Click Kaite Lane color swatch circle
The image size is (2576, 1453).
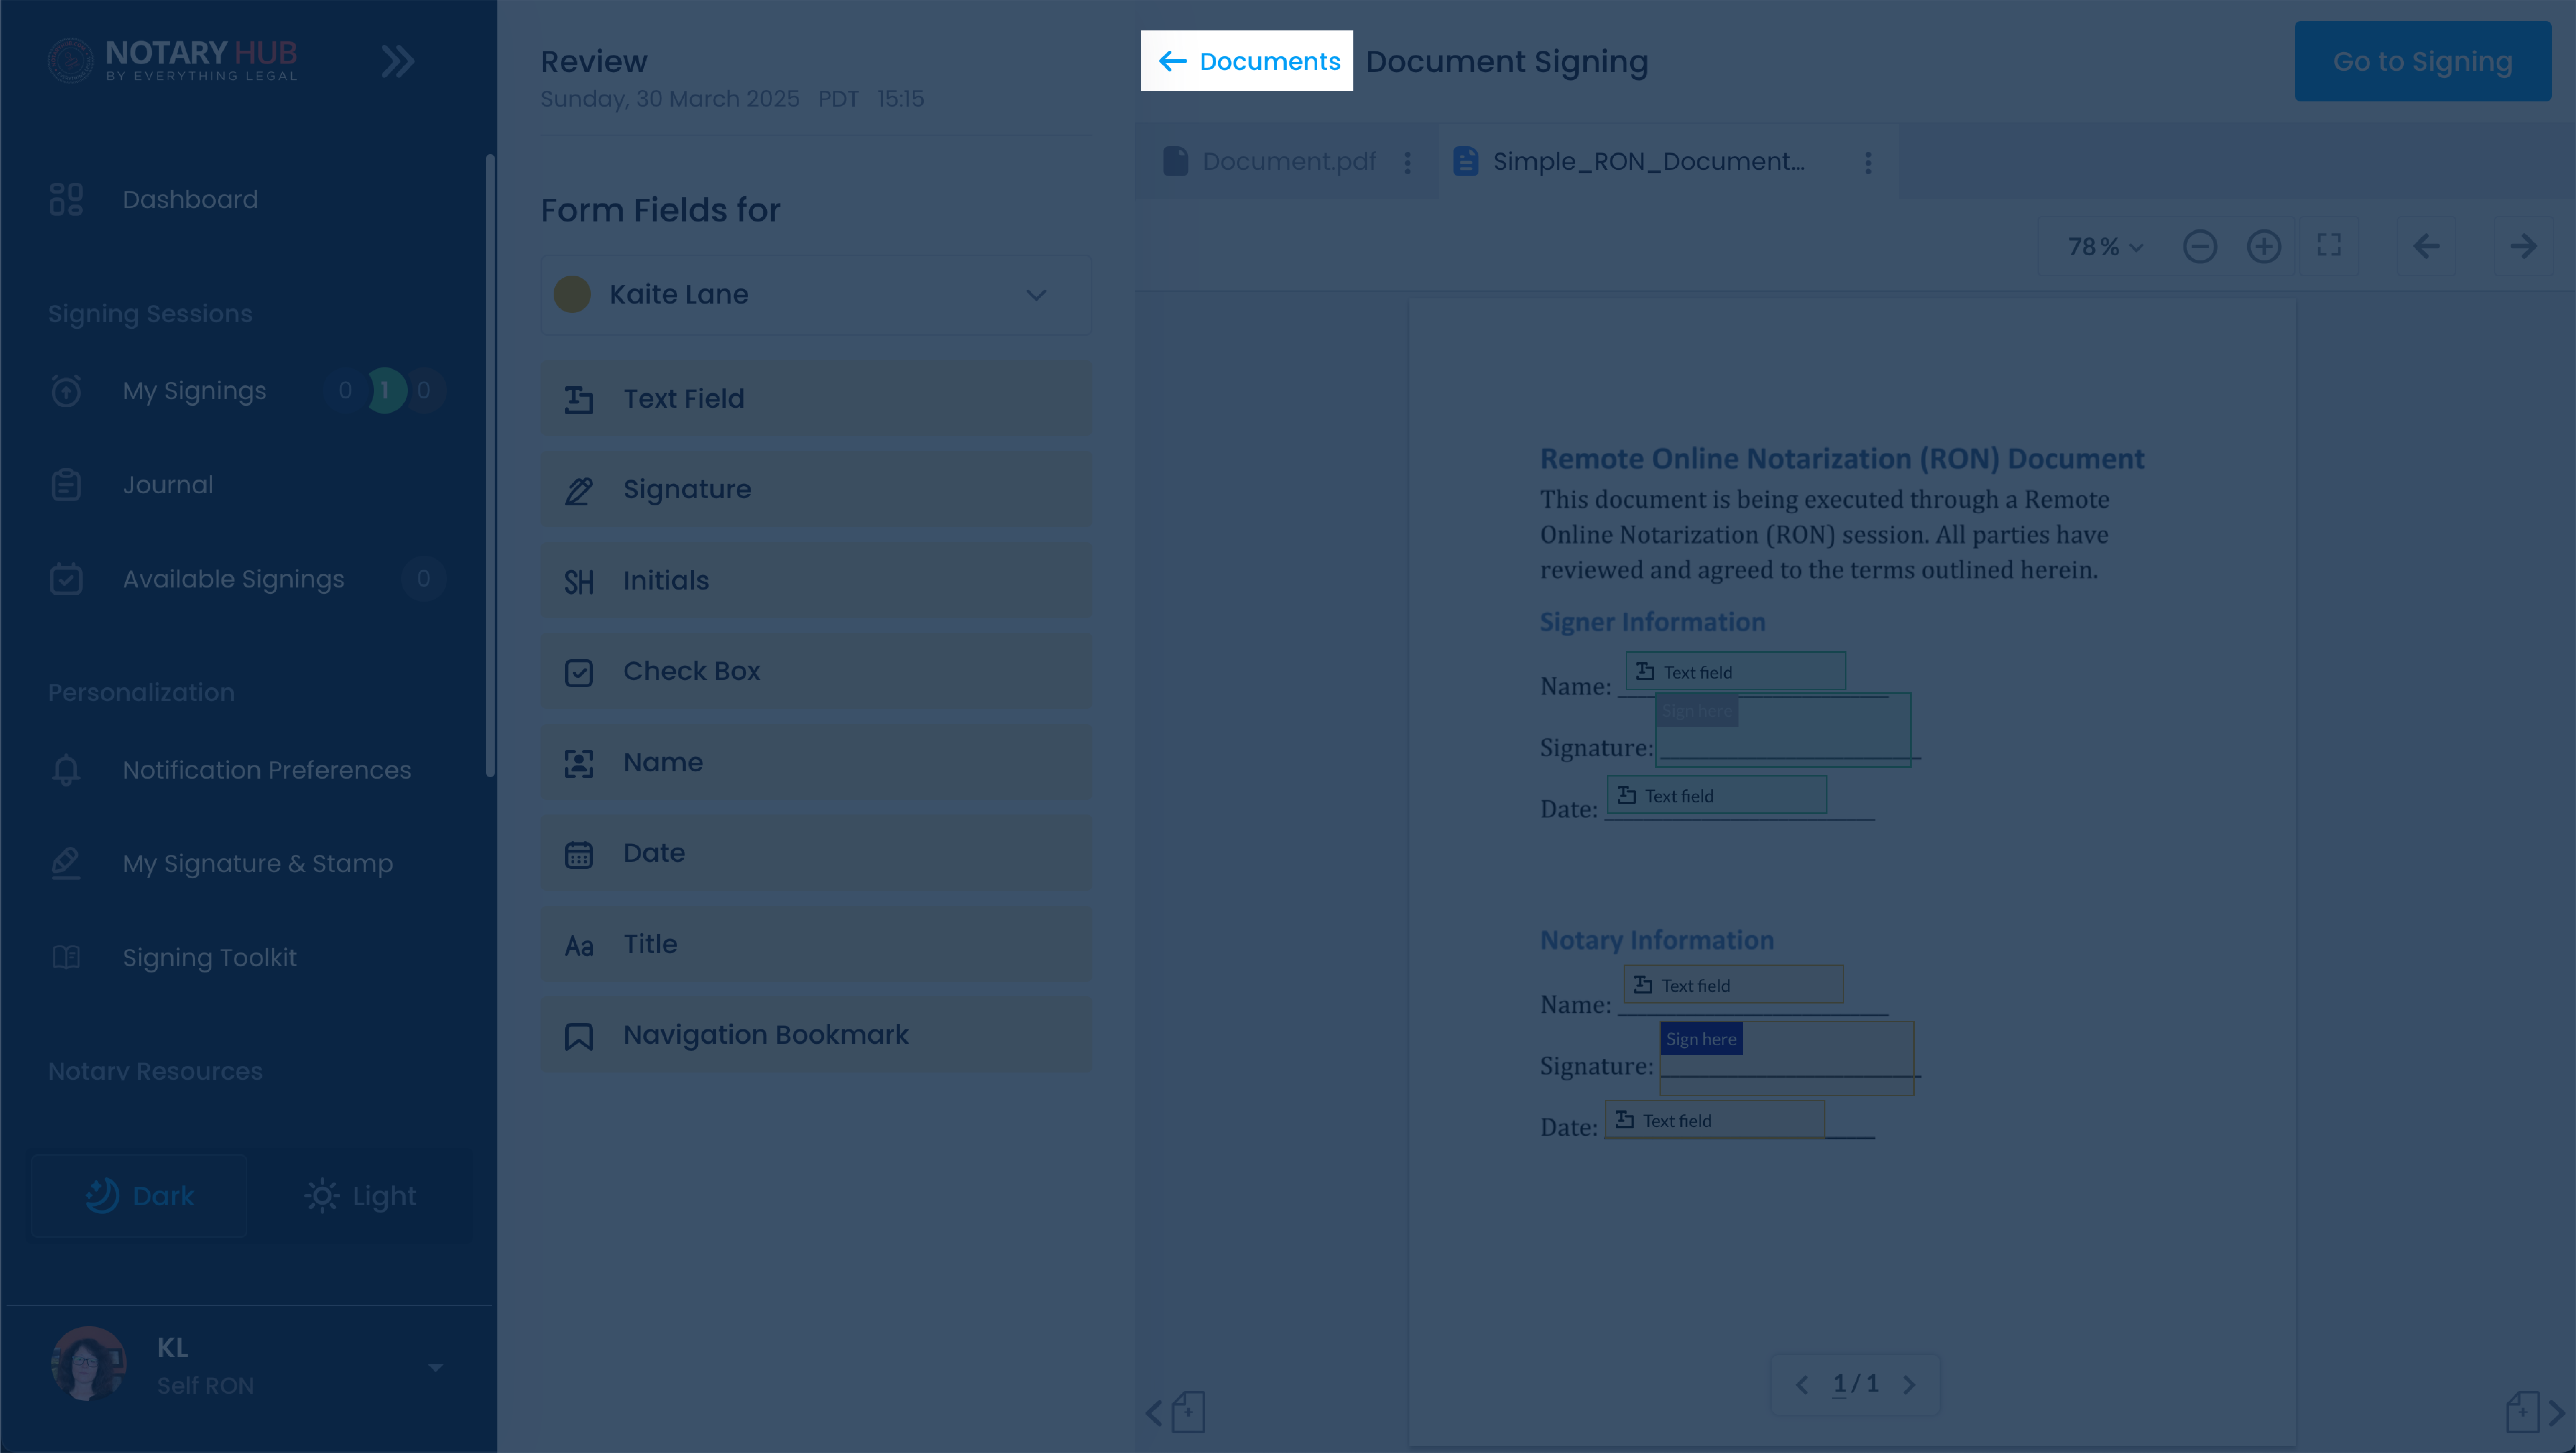click(x=572, y=294)
